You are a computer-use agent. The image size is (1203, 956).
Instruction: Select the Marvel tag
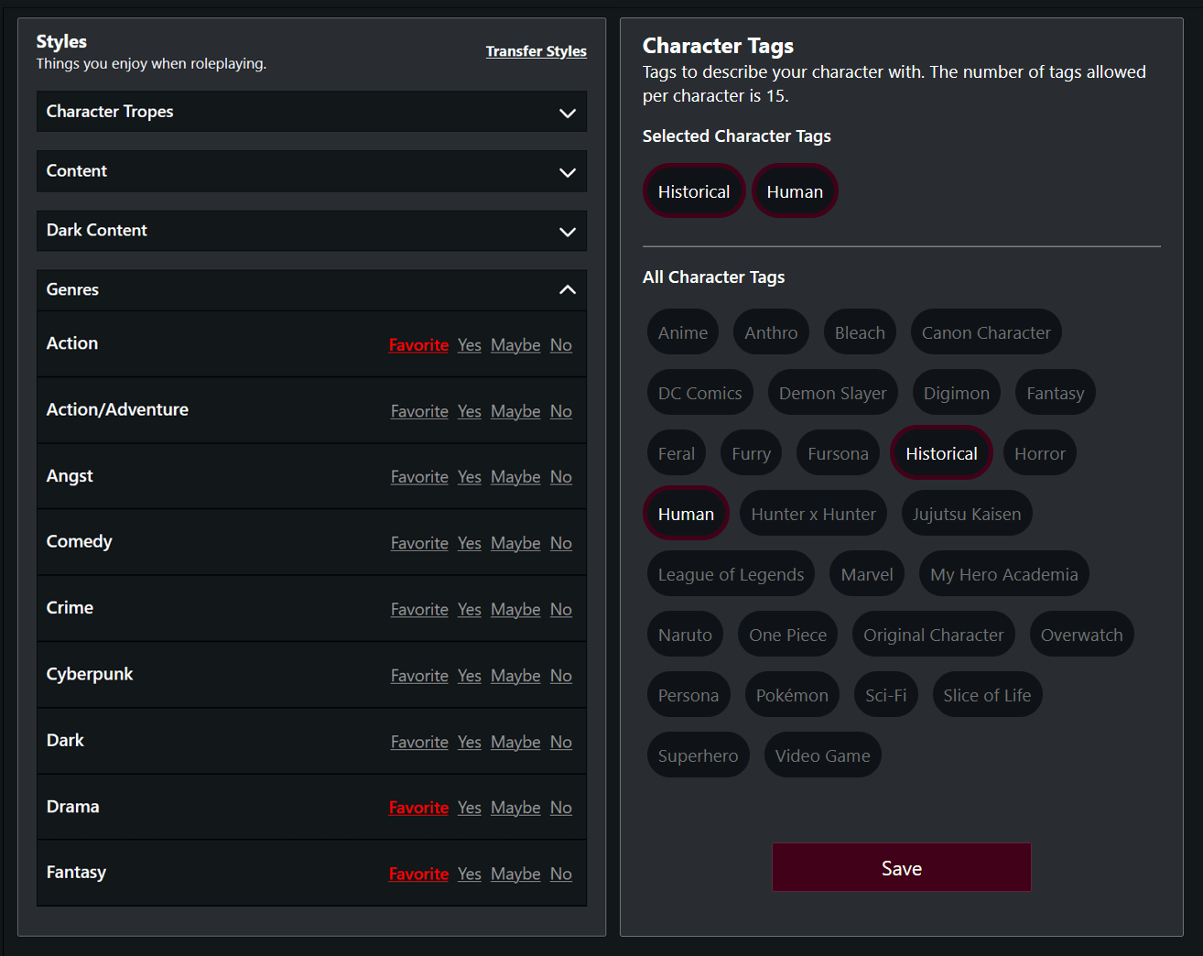click(867, 574)
